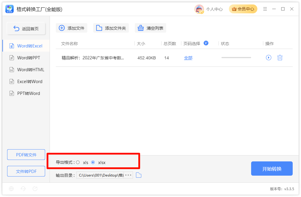This screenshot has height=197, width=301.
Task: Click the app logo icon in title bar
Action: pyautogui.click(x=9, y=9)
